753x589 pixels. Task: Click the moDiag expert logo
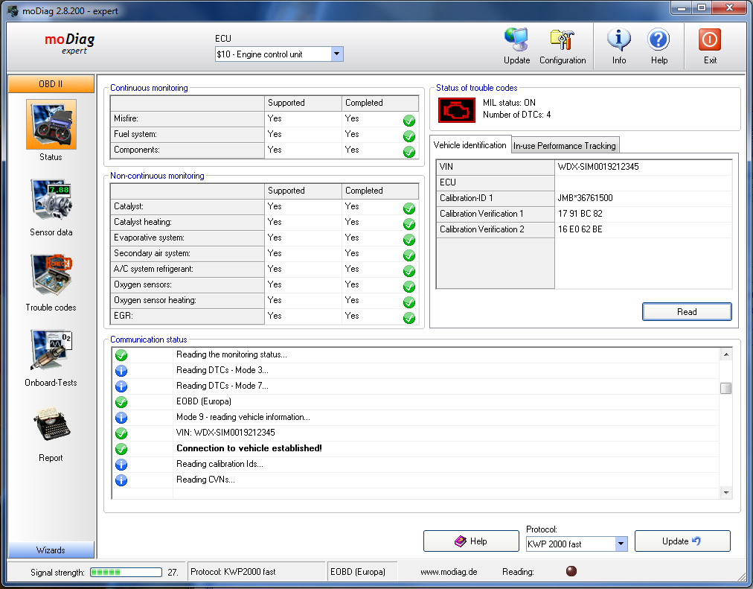[x=70, y=43]
